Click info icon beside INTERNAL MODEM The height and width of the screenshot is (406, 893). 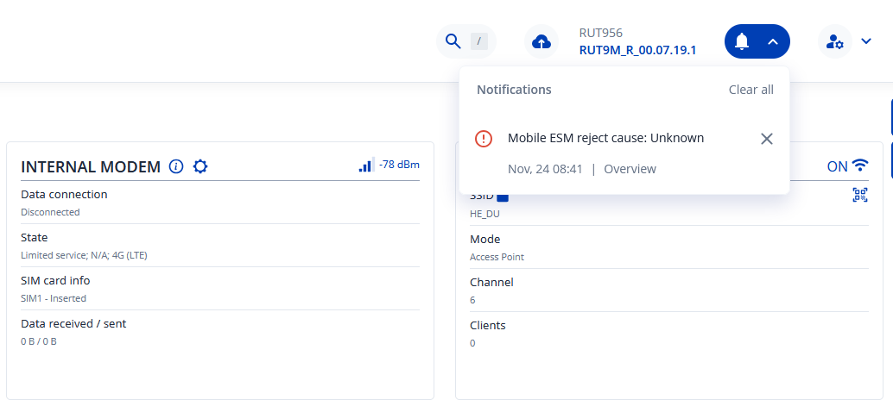point(176,166)
